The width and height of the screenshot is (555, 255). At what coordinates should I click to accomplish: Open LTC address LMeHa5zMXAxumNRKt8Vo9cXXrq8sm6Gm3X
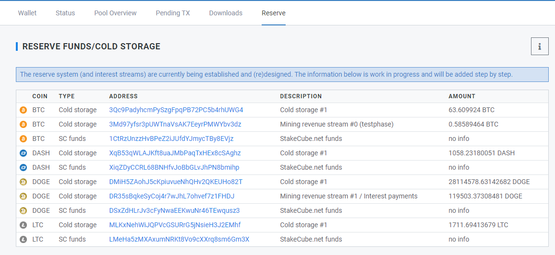pos(180,239)
